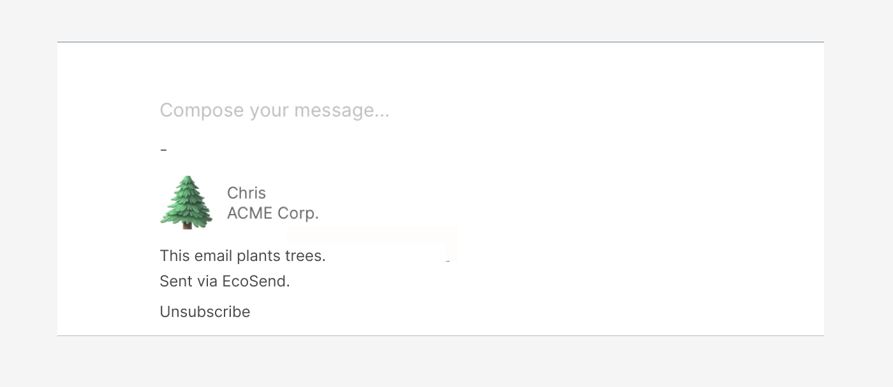Click the This email plants trees line
Viewport: 893px width, 387px height.
(242, 256)
